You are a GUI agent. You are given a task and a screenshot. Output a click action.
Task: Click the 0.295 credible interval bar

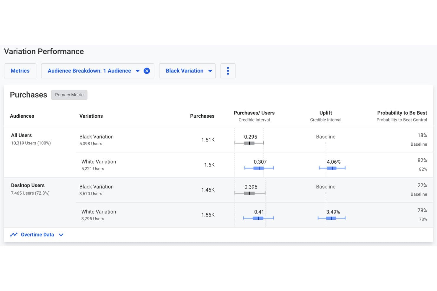(x=249, y=143)
